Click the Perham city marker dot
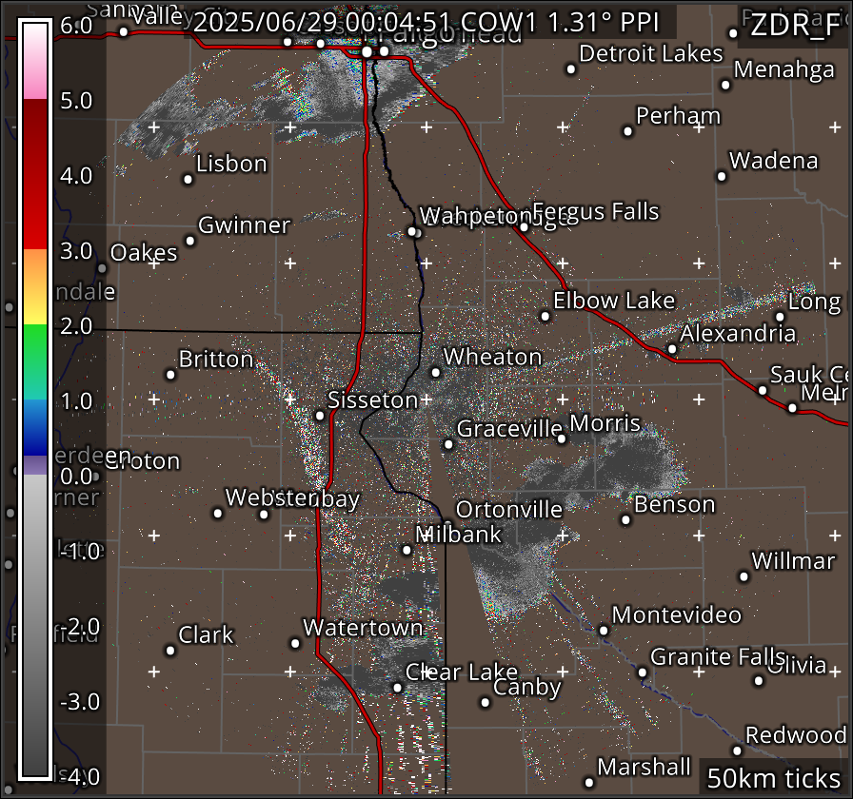Image resolution: width=853 pixels, height=799 pixels. click(628, 131)
